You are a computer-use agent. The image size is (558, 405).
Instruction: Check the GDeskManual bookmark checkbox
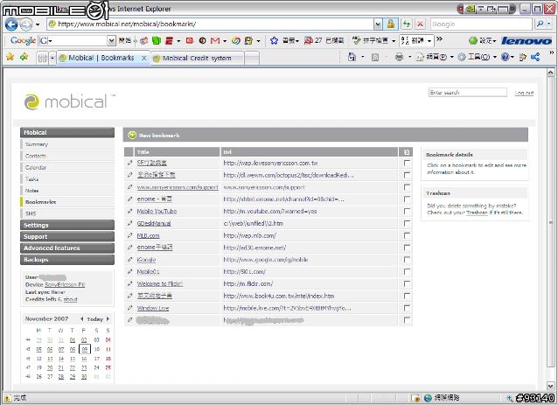coord(407,224)
